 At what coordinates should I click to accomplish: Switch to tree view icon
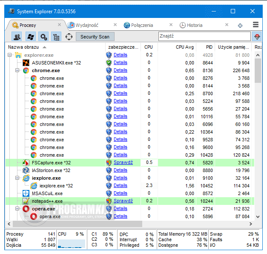tap(56, 37)
